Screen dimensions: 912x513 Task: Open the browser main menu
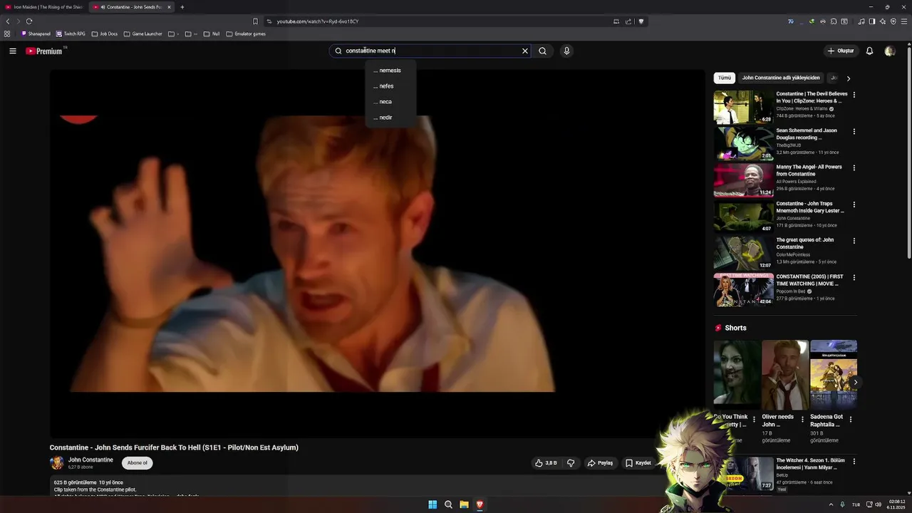point(904,21)
